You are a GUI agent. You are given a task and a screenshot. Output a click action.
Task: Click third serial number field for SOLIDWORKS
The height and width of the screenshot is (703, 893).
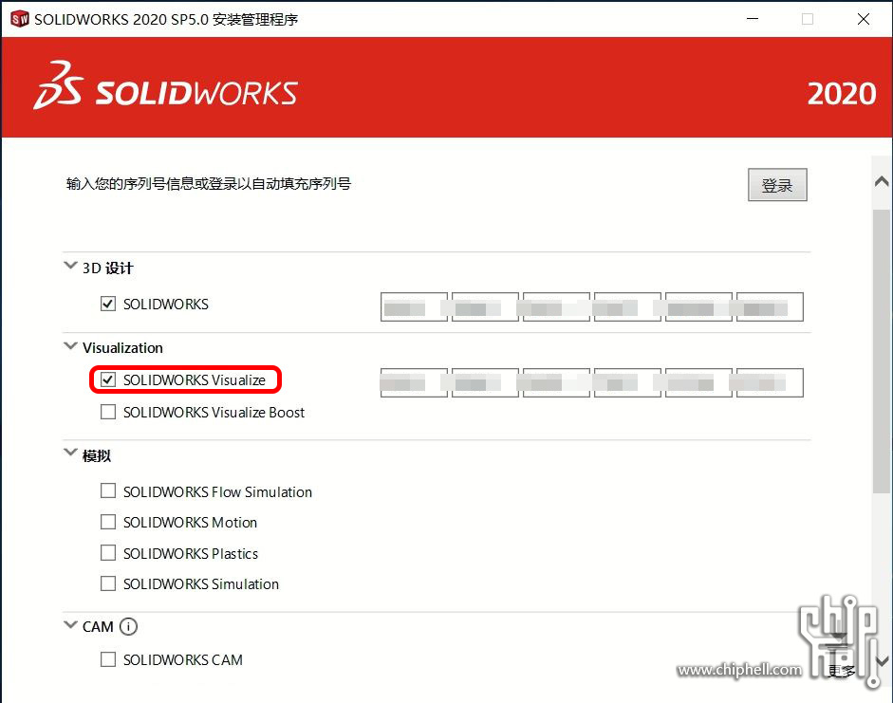tap(556, 306)
